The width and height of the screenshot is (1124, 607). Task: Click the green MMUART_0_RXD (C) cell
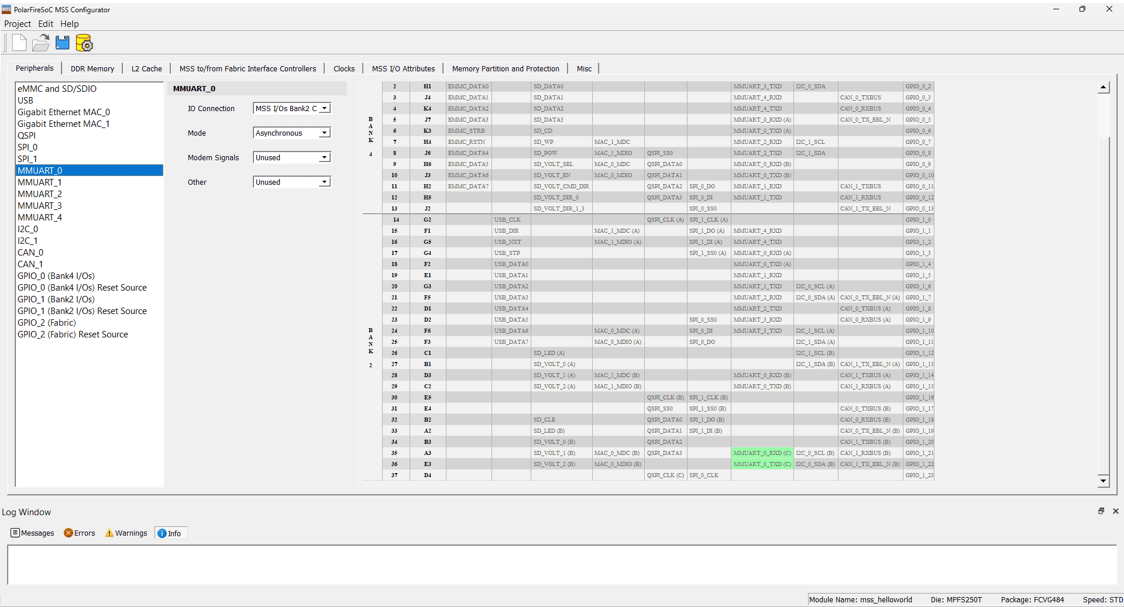[762, 453]
